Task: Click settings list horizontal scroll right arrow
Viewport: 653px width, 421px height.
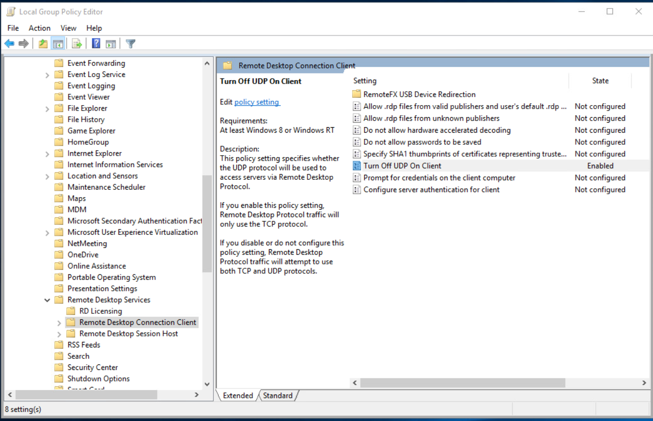Action: (644, 383)
